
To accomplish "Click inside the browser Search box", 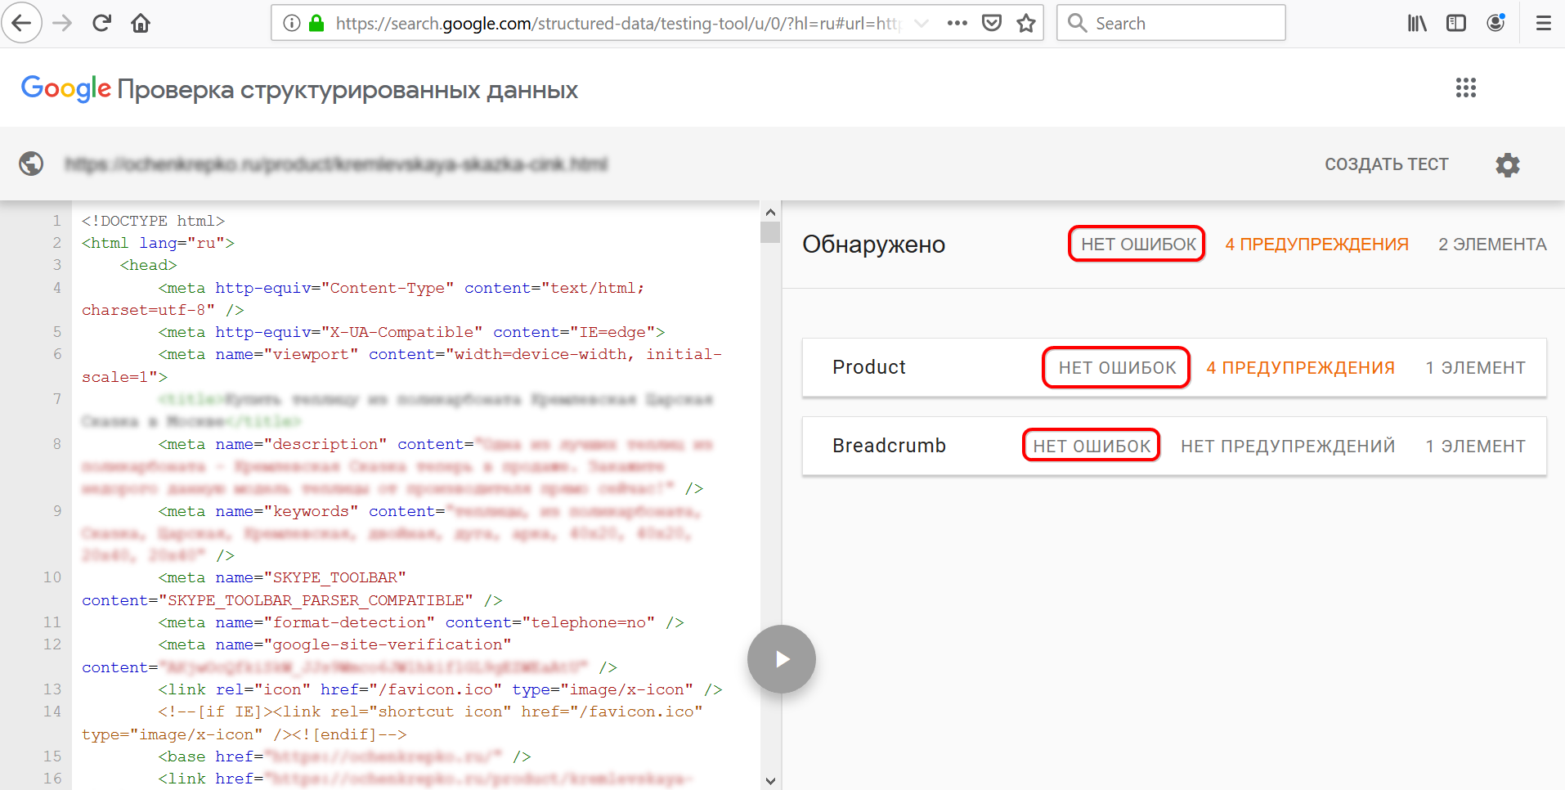I will 1171,23.
